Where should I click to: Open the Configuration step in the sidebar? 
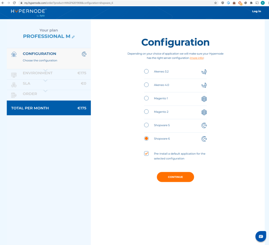(x=49, y=59)
